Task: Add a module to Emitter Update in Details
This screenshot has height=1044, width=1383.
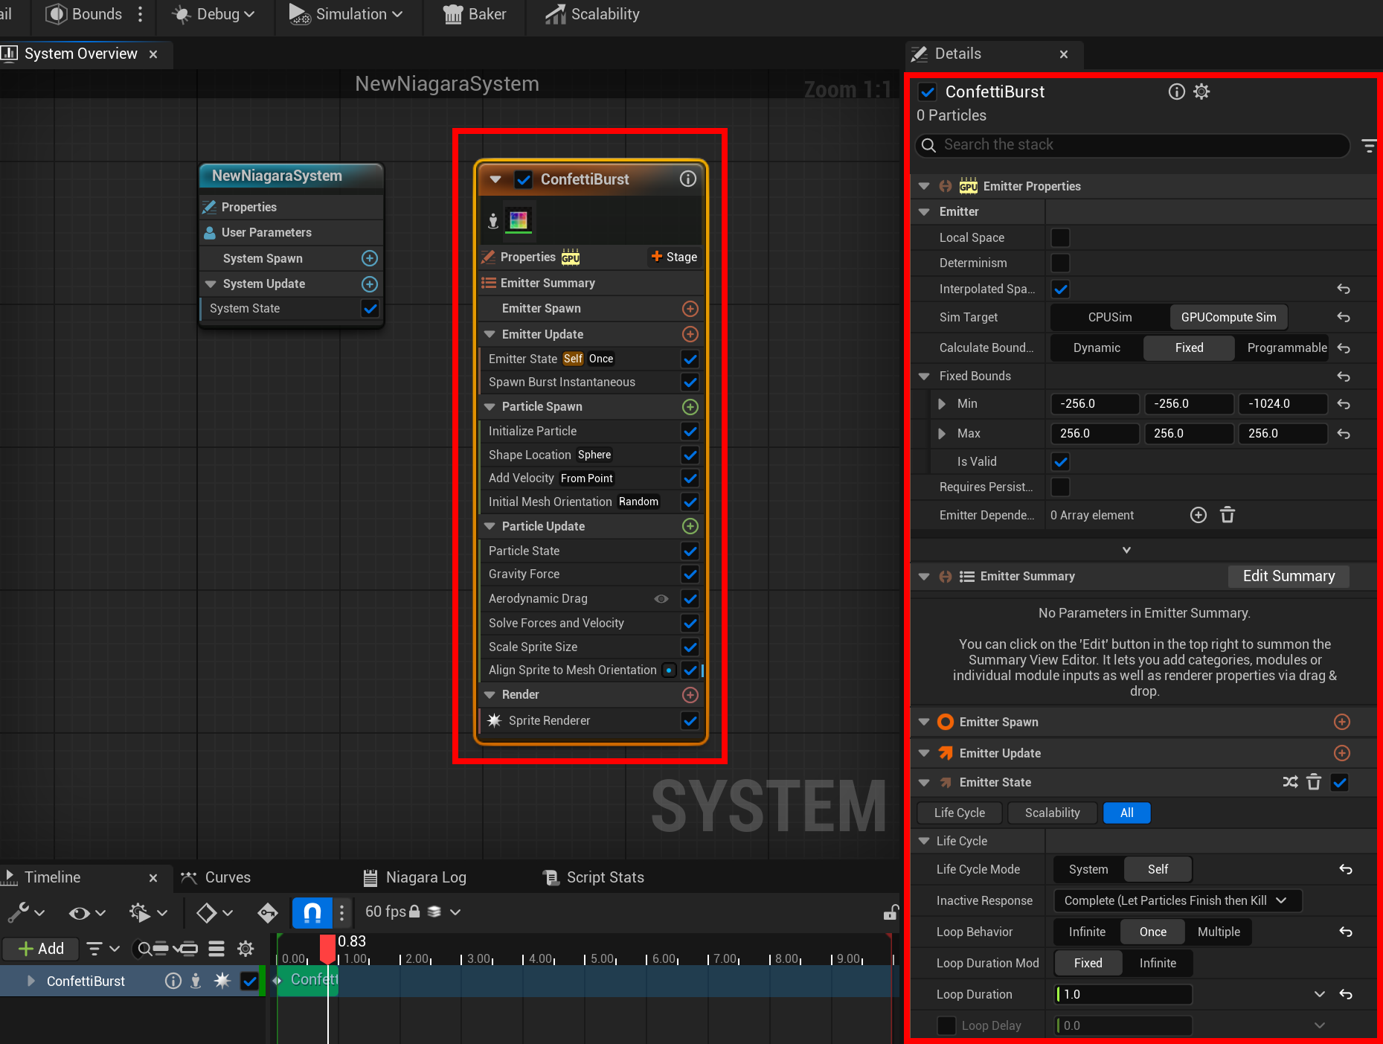Action: pyautogui.click(x=1342, y=753)
